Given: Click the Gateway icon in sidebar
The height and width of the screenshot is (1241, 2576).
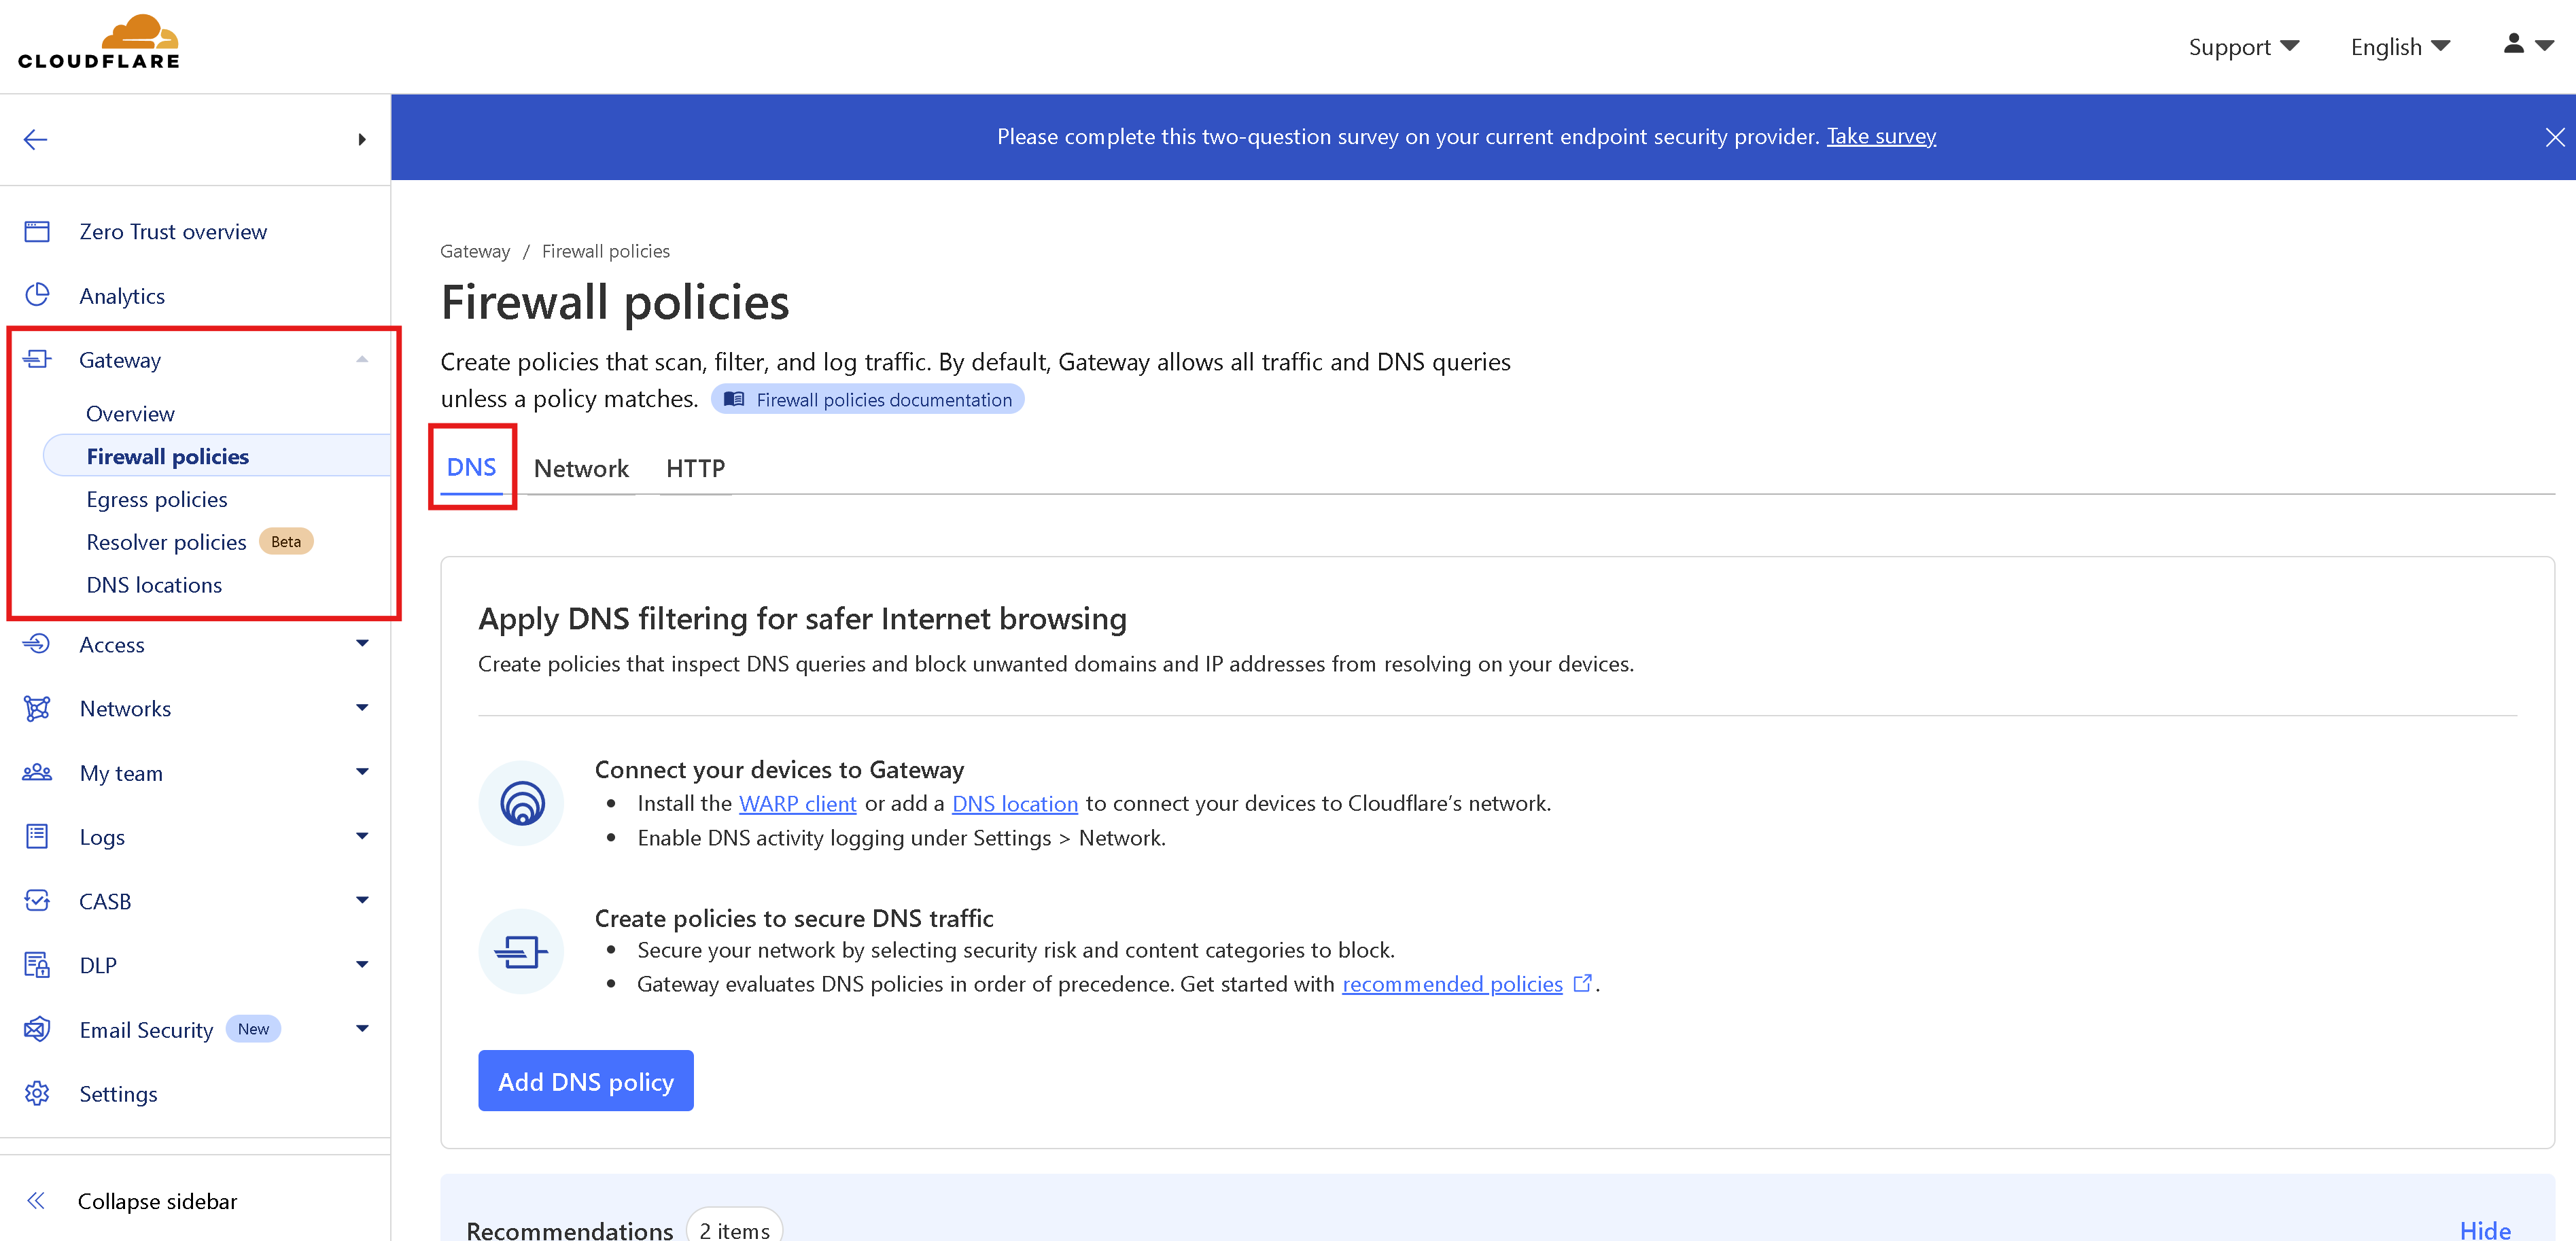Looking at the screenshot, I should (37, 359).
